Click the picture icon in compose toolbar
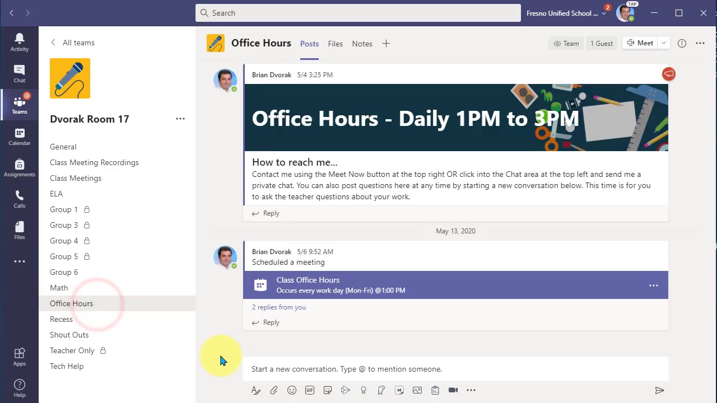717x403 pixels. coord(417,390)
